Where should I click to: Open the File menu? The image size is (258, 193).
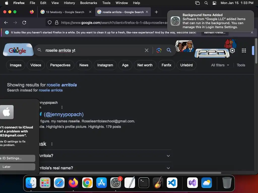(x=32, y=3)
